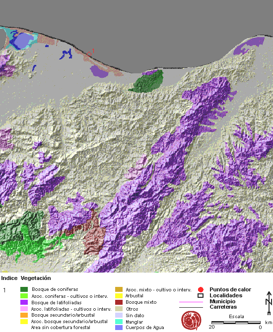This screenshot has width=273, height=332.
Task: Click the red circular emblem logo
Action: (191, 320)
